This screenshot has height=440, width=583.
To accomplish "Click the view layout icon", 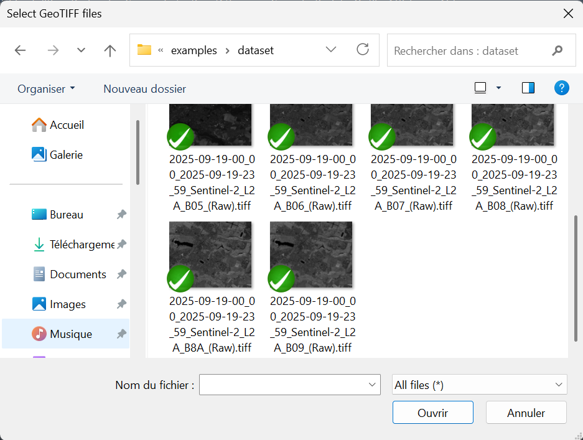I will coord(480,88).
